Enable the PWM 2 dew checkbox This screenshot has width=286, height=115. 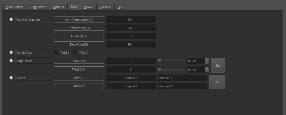click(75, 53)
